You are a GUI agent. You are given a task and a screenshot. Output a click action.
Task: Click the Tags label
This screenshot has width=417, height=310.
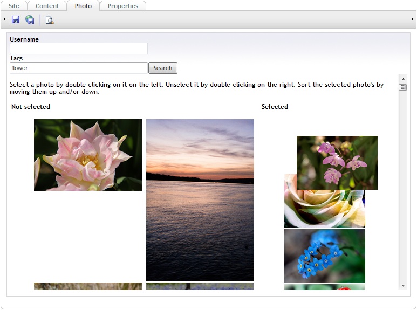pyautogui.click(x=16, y=58)
